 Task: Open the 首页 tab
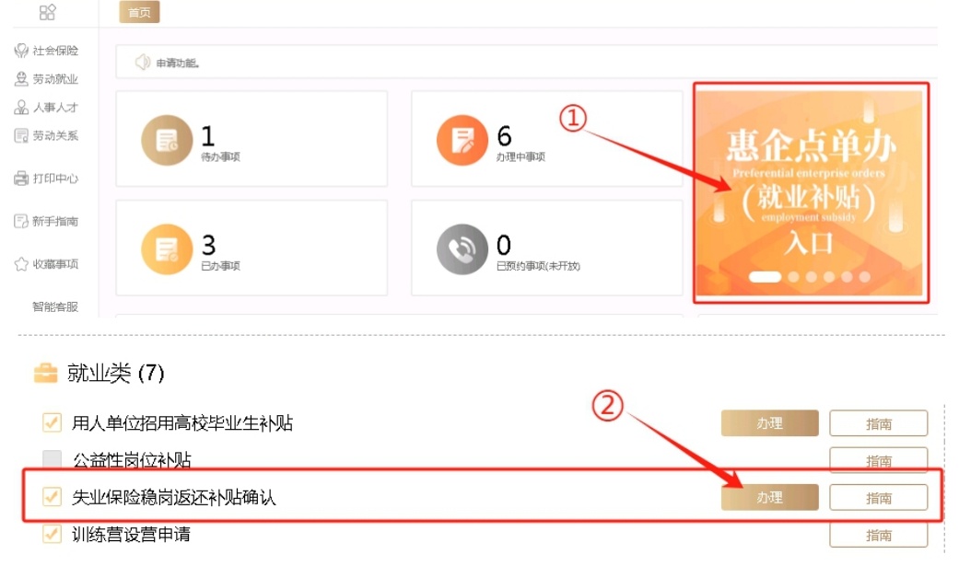pyautogui.click(x=139, y=12)
